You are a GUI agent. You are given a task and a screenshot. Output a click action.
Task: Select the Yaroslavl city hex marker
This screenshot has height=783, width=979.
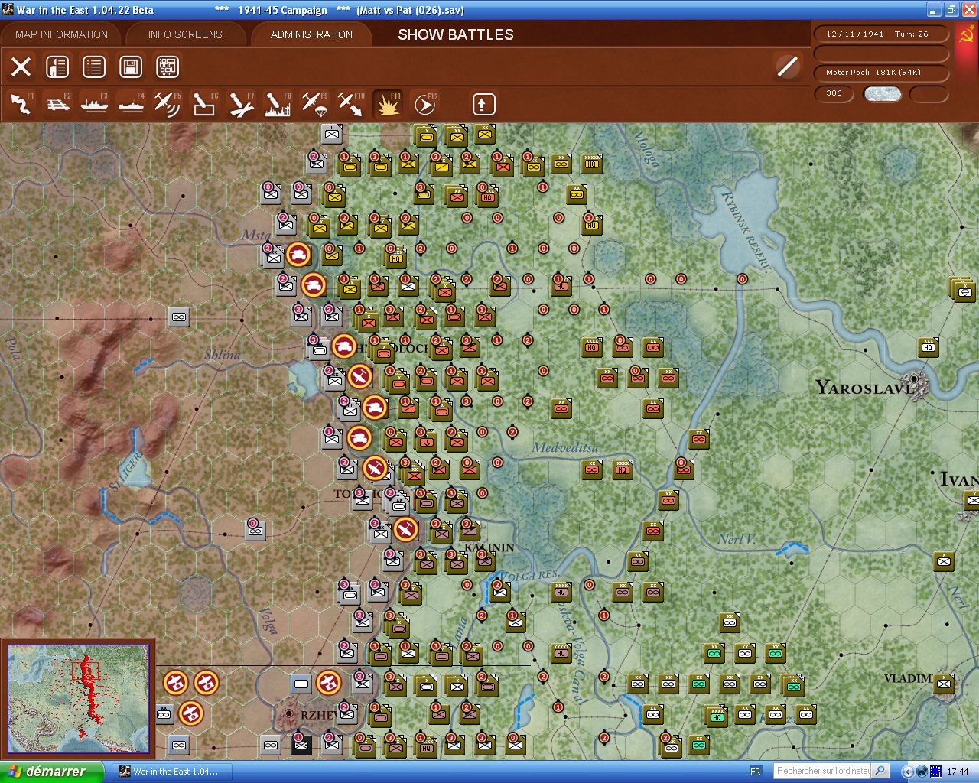913,379
